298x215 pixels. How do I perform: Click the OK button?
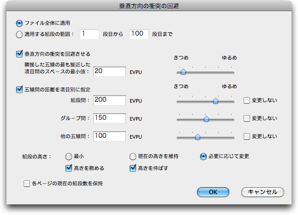coord(213,192)
